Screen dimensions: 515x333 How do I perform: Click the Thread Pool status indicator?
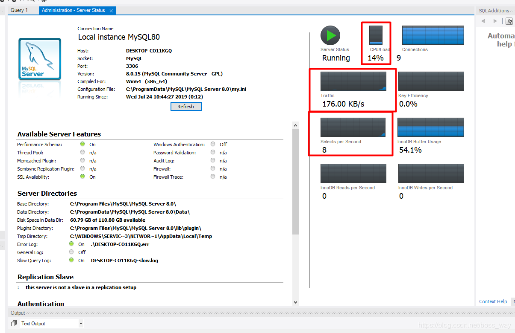coord(82,153)
